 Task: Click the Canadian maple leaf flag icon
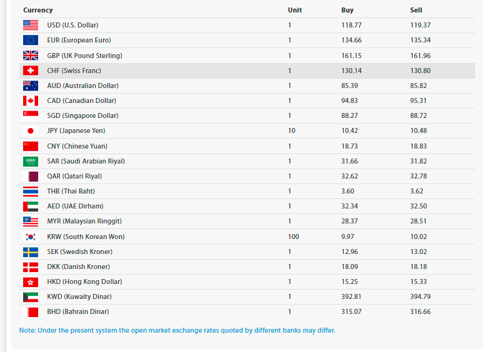point(31,100)
